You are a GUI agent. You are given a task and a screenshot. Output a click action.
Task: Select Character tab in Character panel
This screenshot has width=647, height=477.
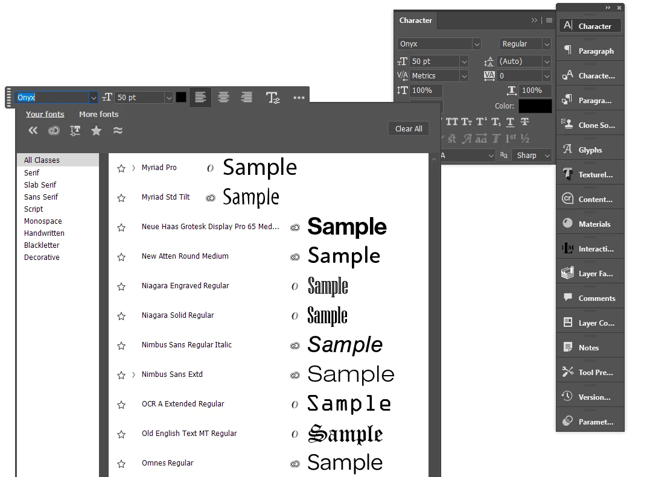[415, 20]
